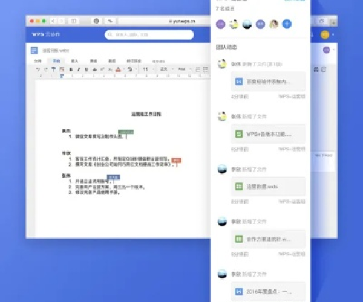Toggle bold formatting
Viewport: 363px width, 302px height.
71,69
